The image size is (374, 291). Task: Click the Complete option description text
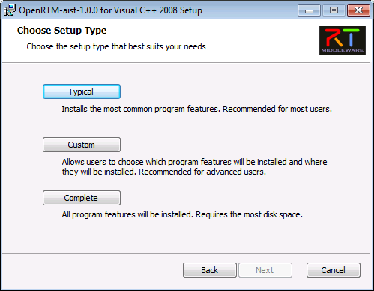tap(182, 214)
